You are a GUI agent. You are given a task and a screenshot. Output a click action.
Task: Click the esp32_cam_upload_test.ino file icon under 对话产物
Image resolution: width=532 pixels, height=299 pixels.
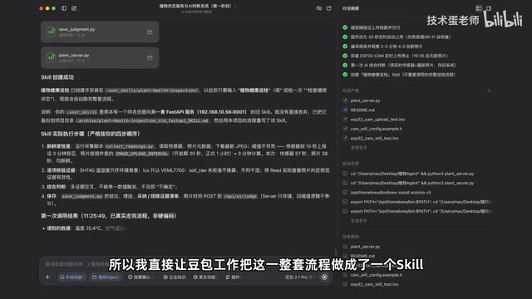click(345, 120)
